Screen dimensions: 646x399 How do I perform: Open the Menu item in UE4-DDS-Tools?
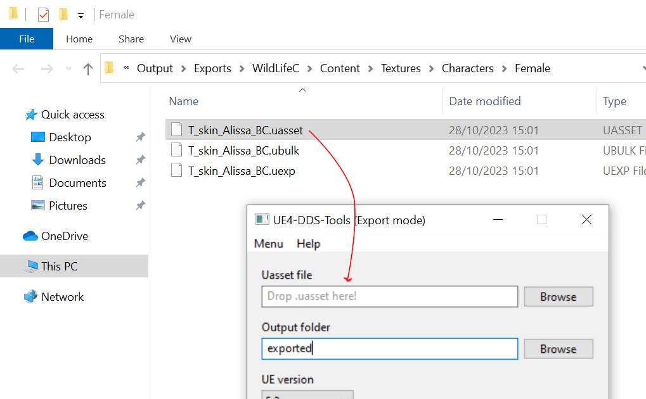tap(268, 244)
